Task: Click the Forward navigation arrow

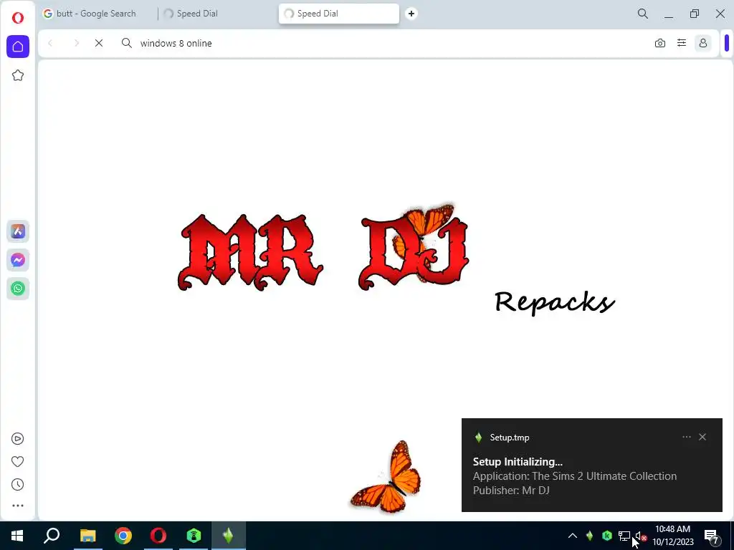Action: [x=76, y=43]
